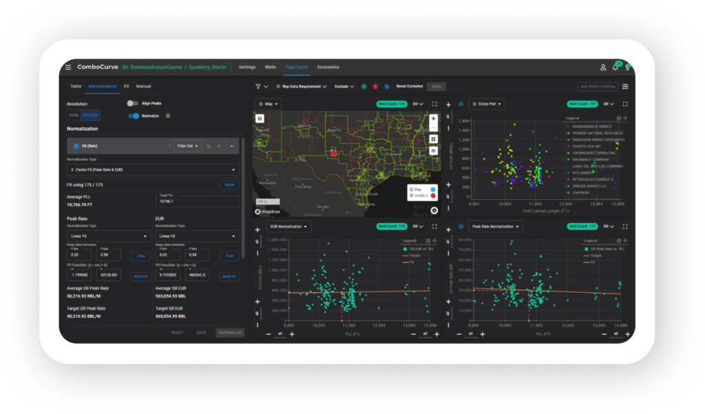Collapse the Oil (Rate) section chevron
Screen dimensions: 705x414
[231, 146]
